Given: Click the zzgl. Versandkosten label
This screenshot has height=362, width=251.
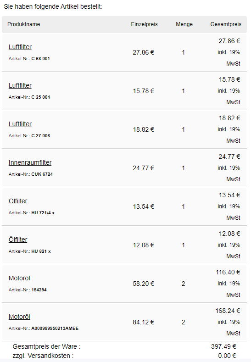Looking at the screenshot, I should tap(43, 356).
